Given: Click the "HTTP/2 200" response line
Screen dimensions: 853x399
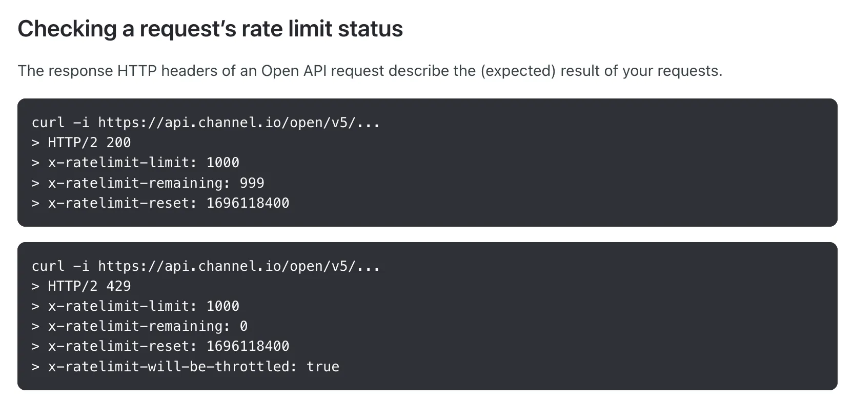Looking at the screenshot, I should coord(89,143).
